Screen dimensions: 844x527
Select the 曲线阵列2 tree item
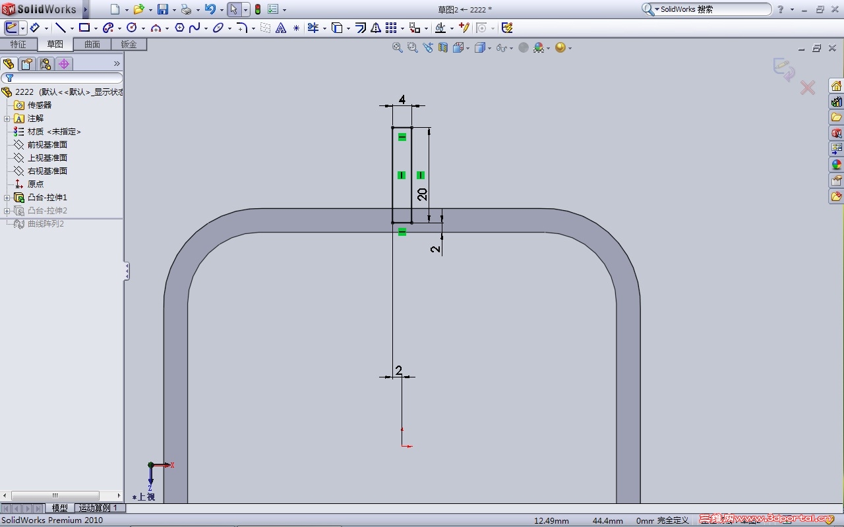tap(38, 224)
